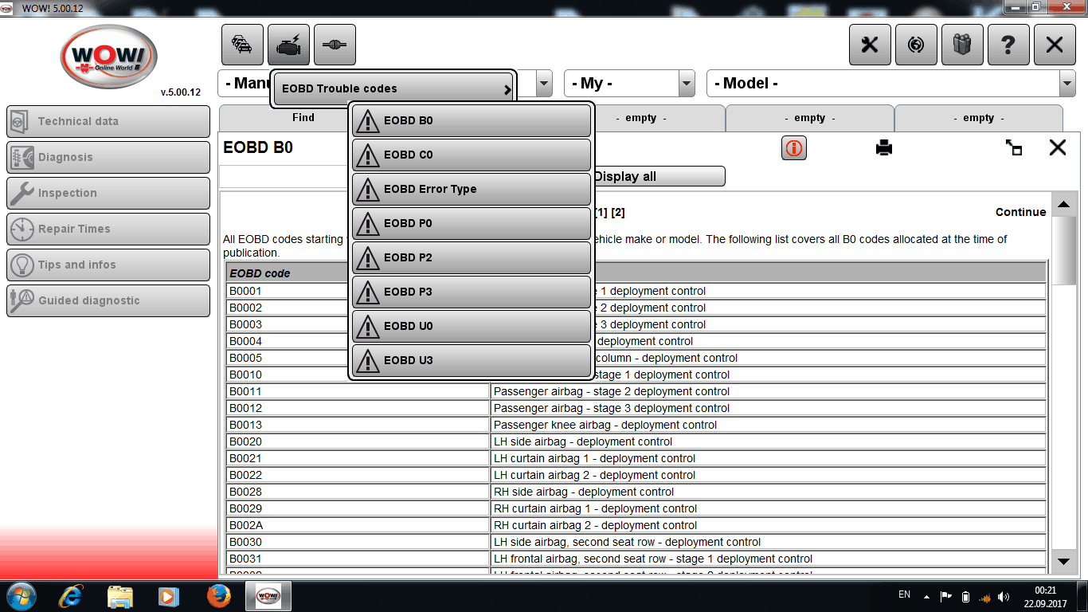Image resolution: width=1088 pixels, height=612 pixels.
Task: Open the Manufacturer dropdown arrow
Action: pos(544,83)
